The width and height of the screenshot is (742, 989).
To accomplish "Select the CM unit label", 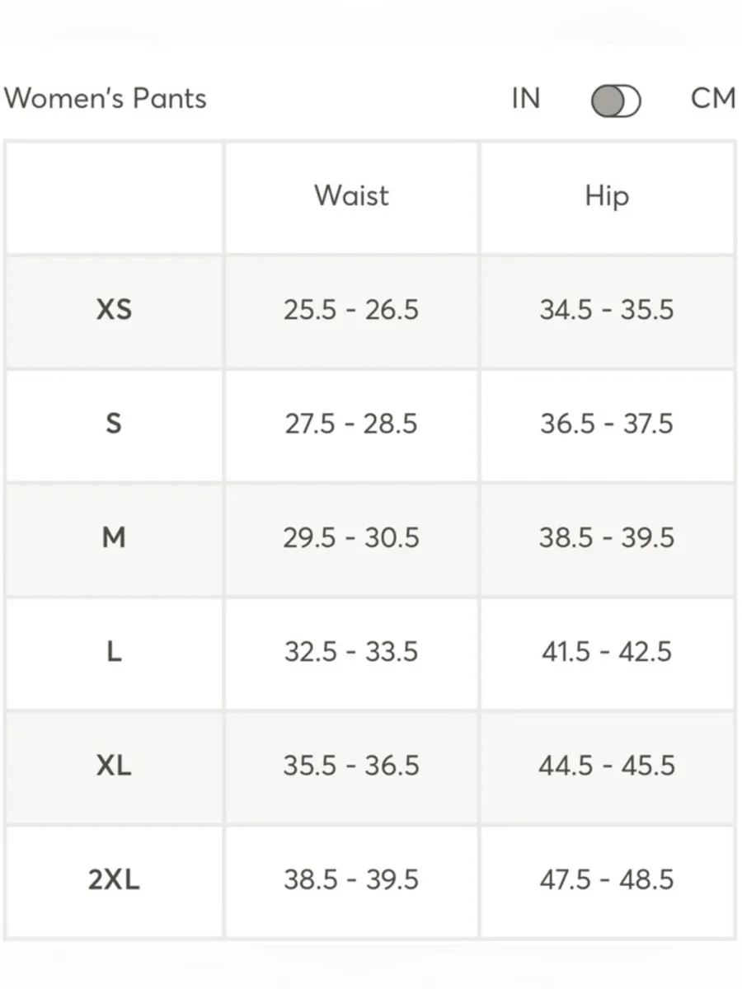I will tap(712, 98).
